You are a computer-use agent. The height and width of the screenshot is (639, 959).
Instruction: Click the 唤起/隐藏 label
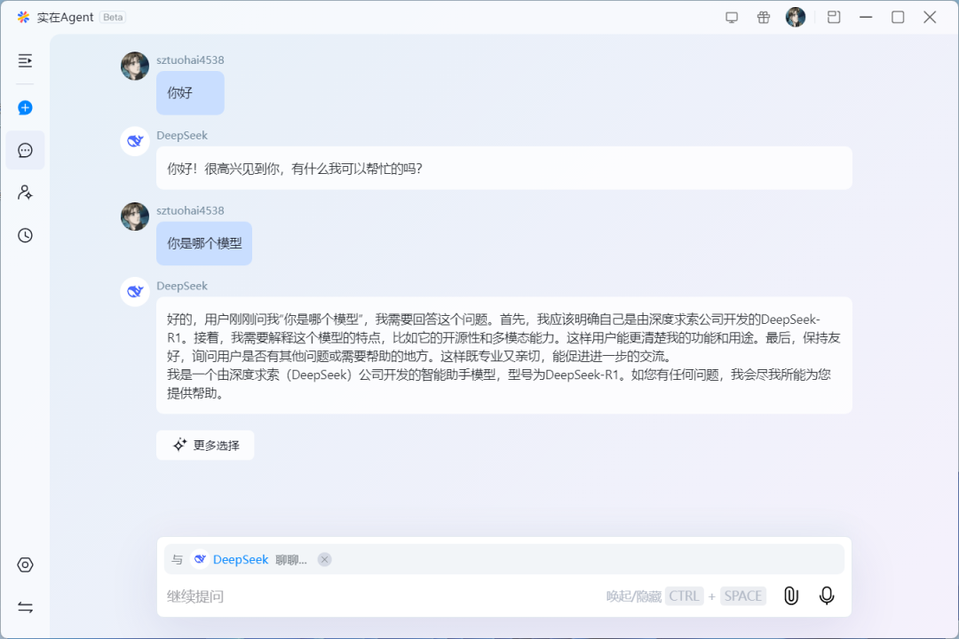tap(634, 596)
